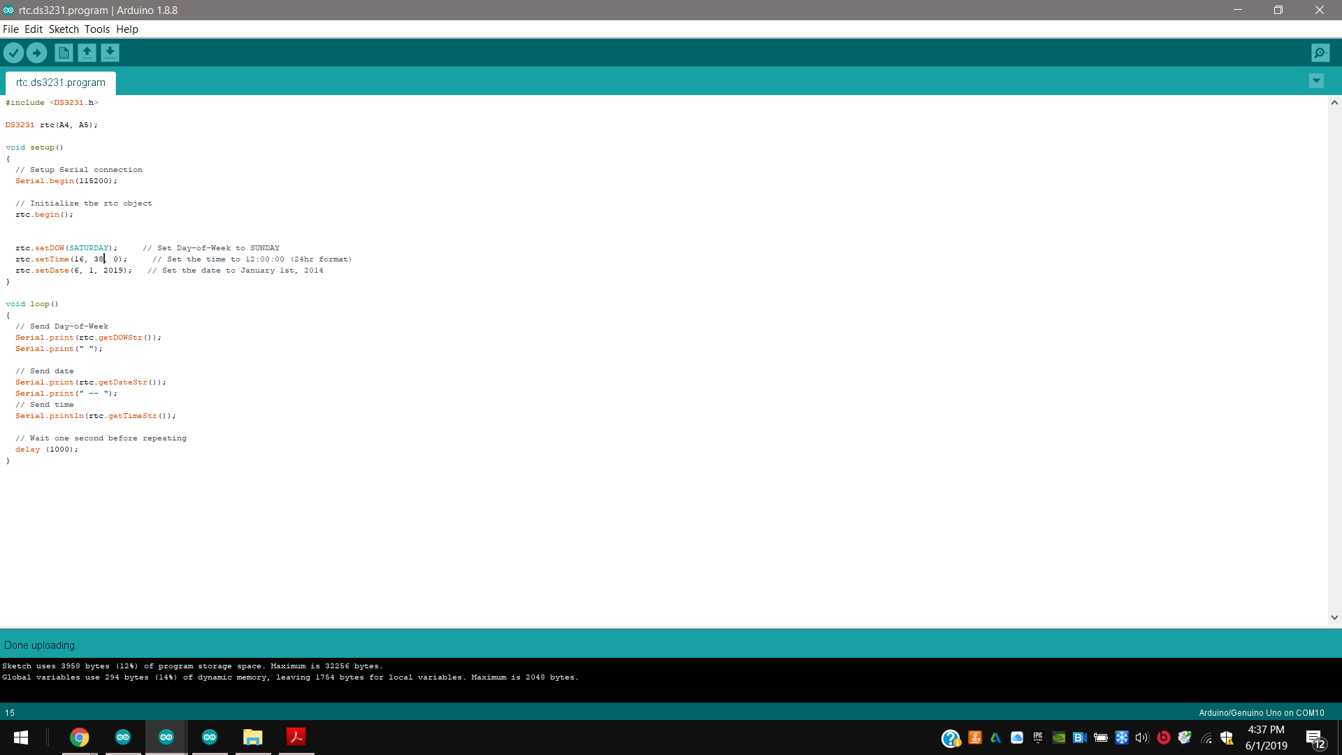The width and height of the screenshot is (1342, 755).
Task: Click the volume speaker tray icon
Action: (x=1142, y=738)
